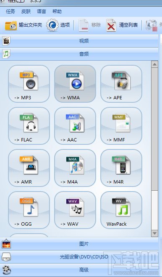Open the 任务 menu
This screenshot has height=277, width=162.
pyautogui.click(x=10, y=11)
